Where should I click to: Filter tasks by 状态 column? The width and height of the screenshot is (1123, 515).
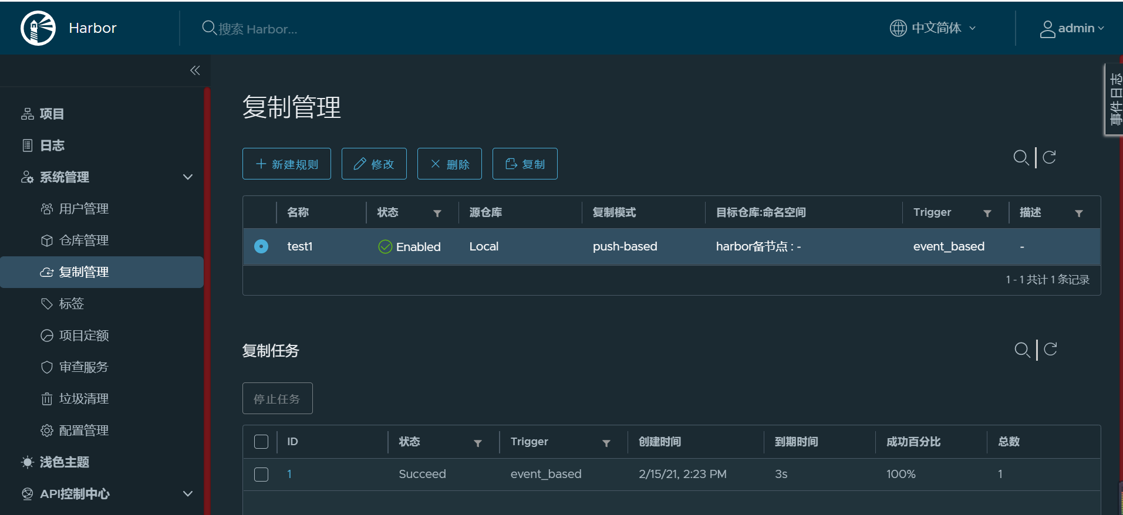[x=478, y=443]
